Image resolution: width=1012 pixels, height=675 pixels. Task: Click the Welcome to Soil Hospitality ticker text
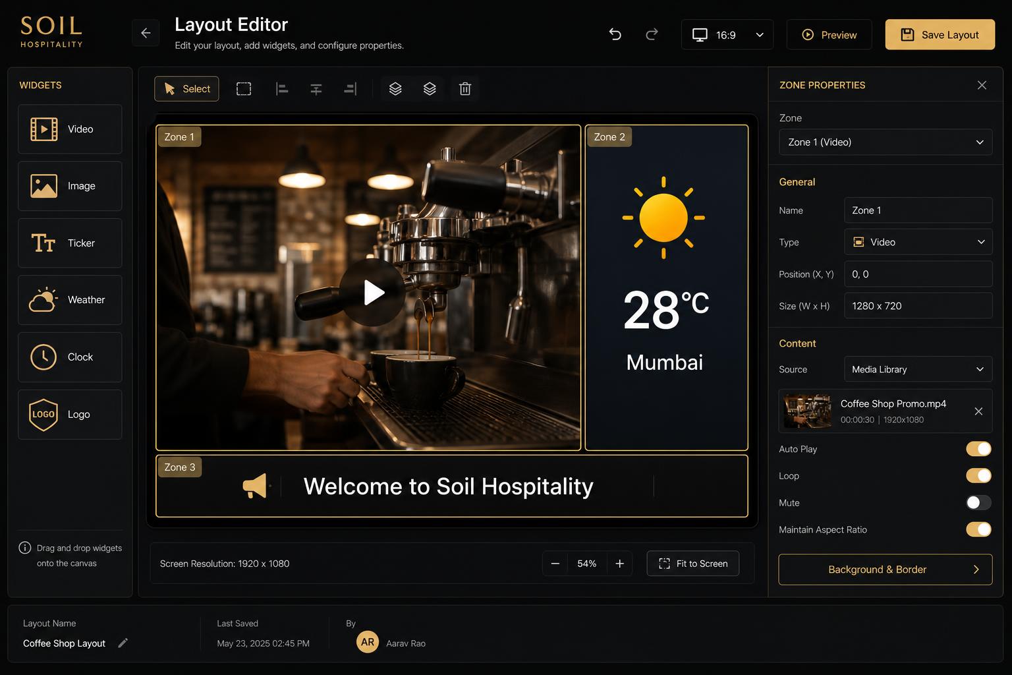(x=448, y=486)
